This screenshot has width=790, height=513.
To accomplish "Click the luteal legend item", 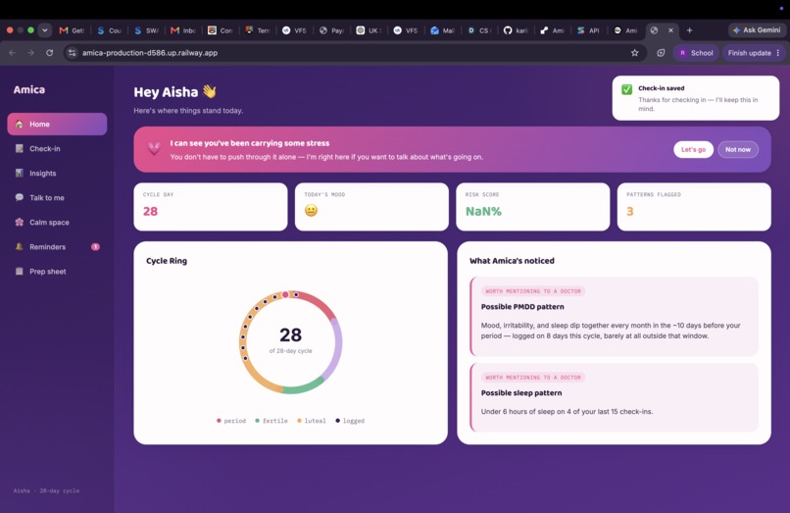I will point(312,421).
